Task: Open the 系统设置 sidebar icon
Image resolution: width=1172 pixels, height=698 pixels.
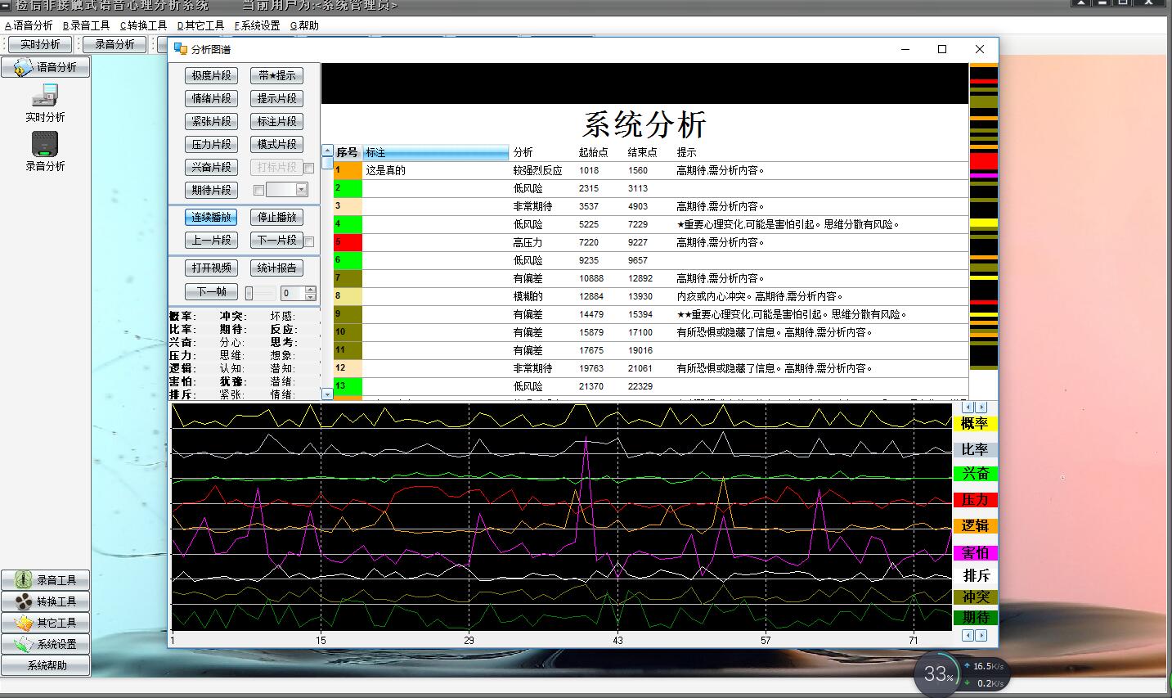Action: pyautogui.click(x=24, y=644)
